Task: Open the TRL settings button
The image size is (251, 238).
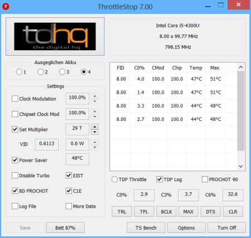Action: (x=122, y=211)
